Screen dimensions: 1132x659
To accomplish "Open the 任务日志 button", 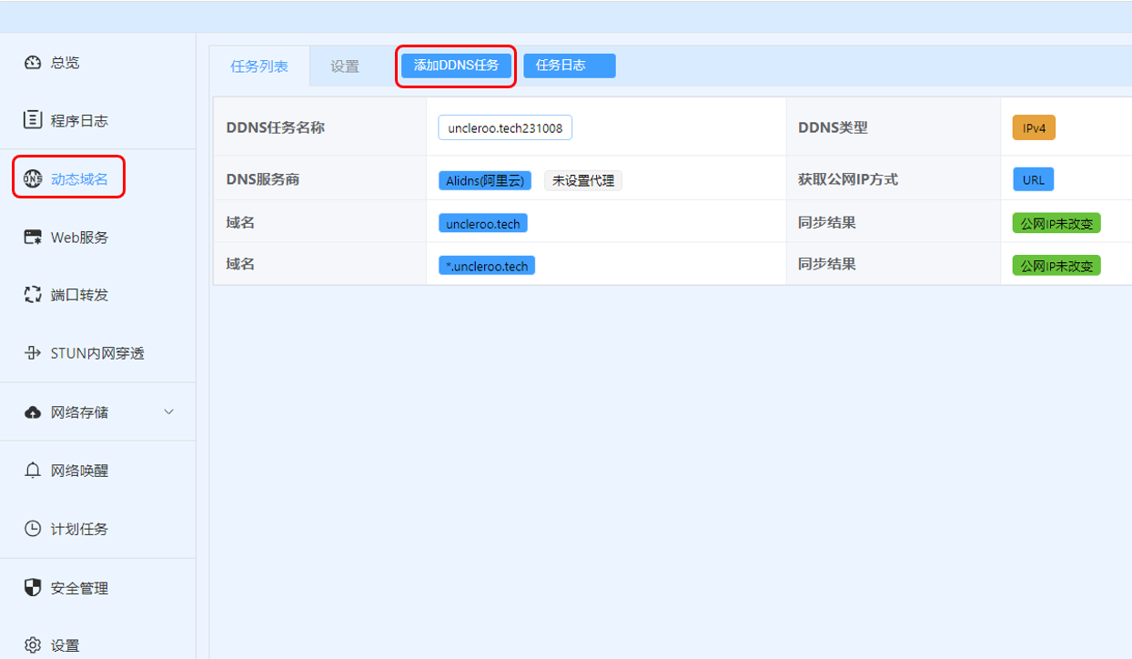I will (569, 66).
